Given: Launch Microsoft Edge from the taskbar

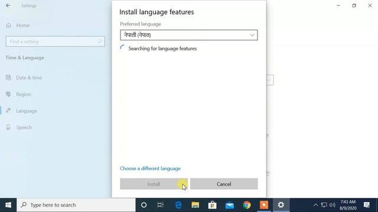Looking at the screenshot, I should [178, 205].
